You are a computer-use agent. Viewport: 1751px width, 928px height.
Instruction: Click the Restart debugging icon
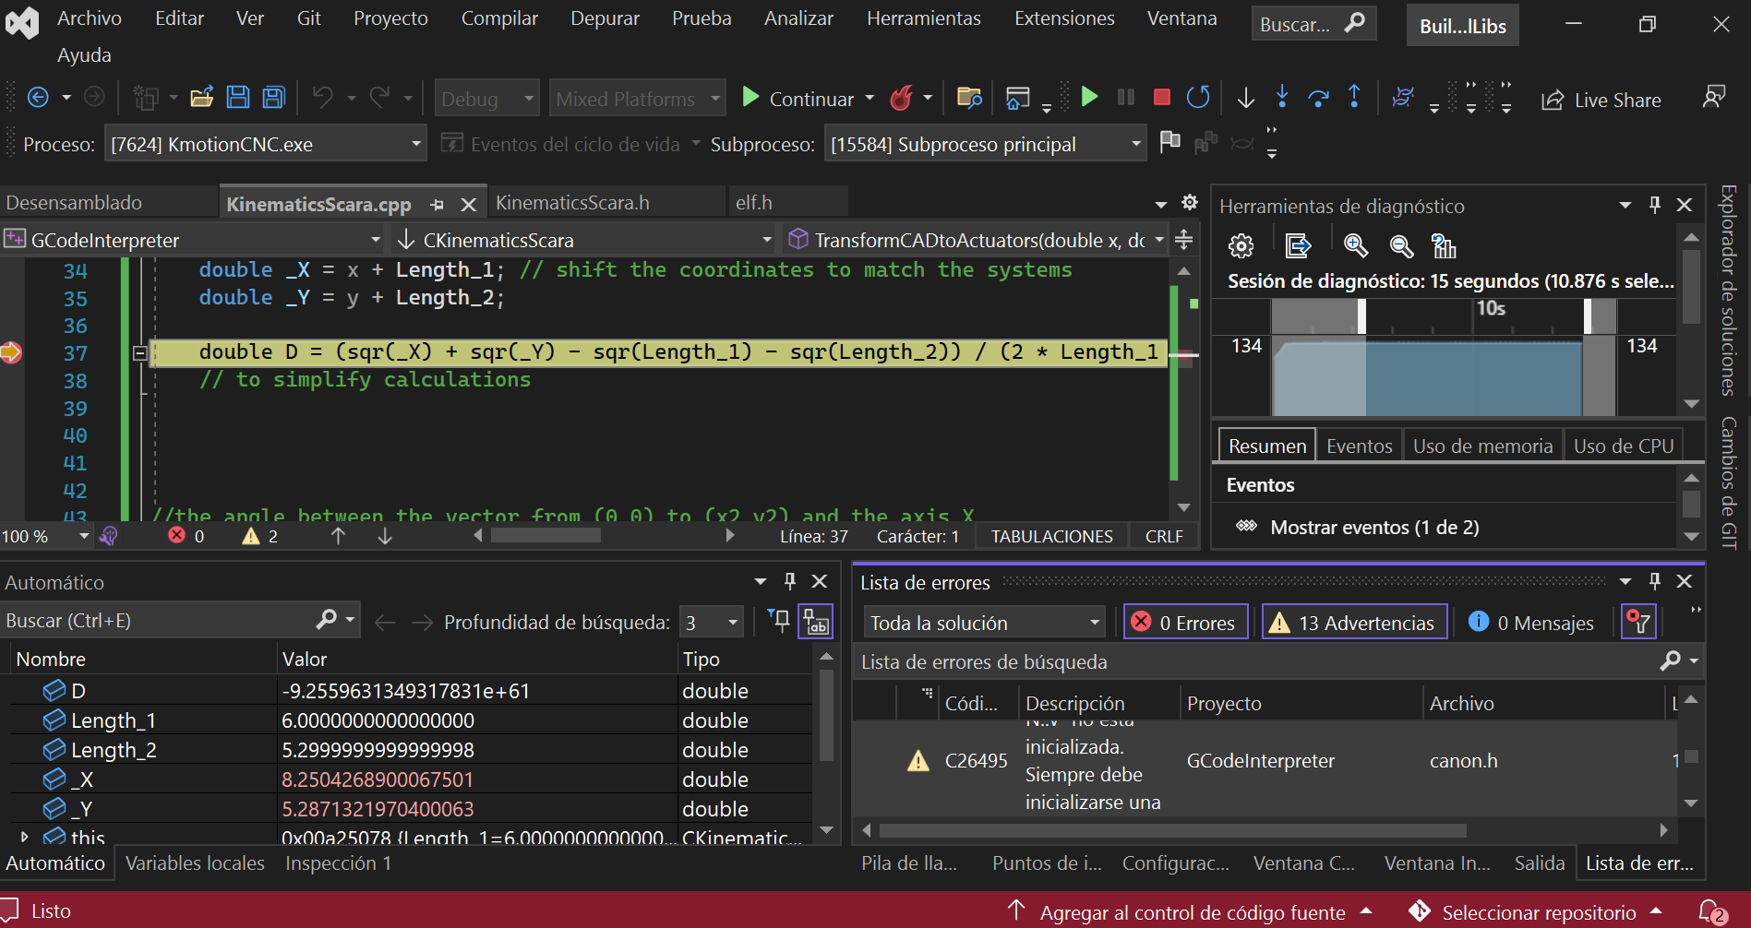pyautogui.click(x=1198, y=98)
